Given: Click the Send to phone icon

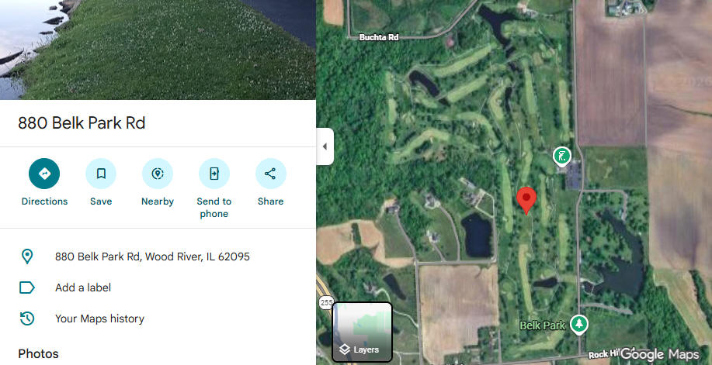Looking at the screenshot, I should click(x=214, y=174).
